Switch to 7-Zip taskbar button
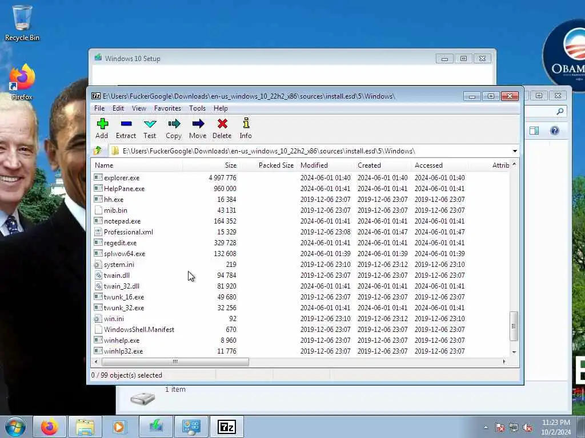The height and width of the screenshot is (438, 585). coord(227,427)
